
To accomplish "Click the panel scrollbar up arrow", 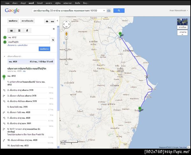I will click(58, 27).
